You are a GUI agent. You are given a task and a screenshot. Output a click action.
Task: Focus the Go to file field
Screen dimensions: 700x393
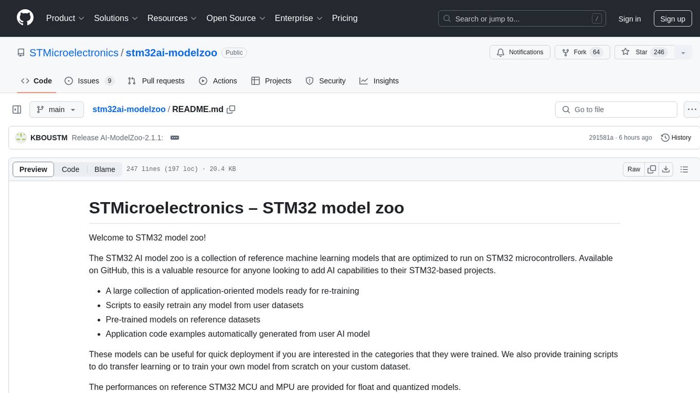(x=616, y=110)
